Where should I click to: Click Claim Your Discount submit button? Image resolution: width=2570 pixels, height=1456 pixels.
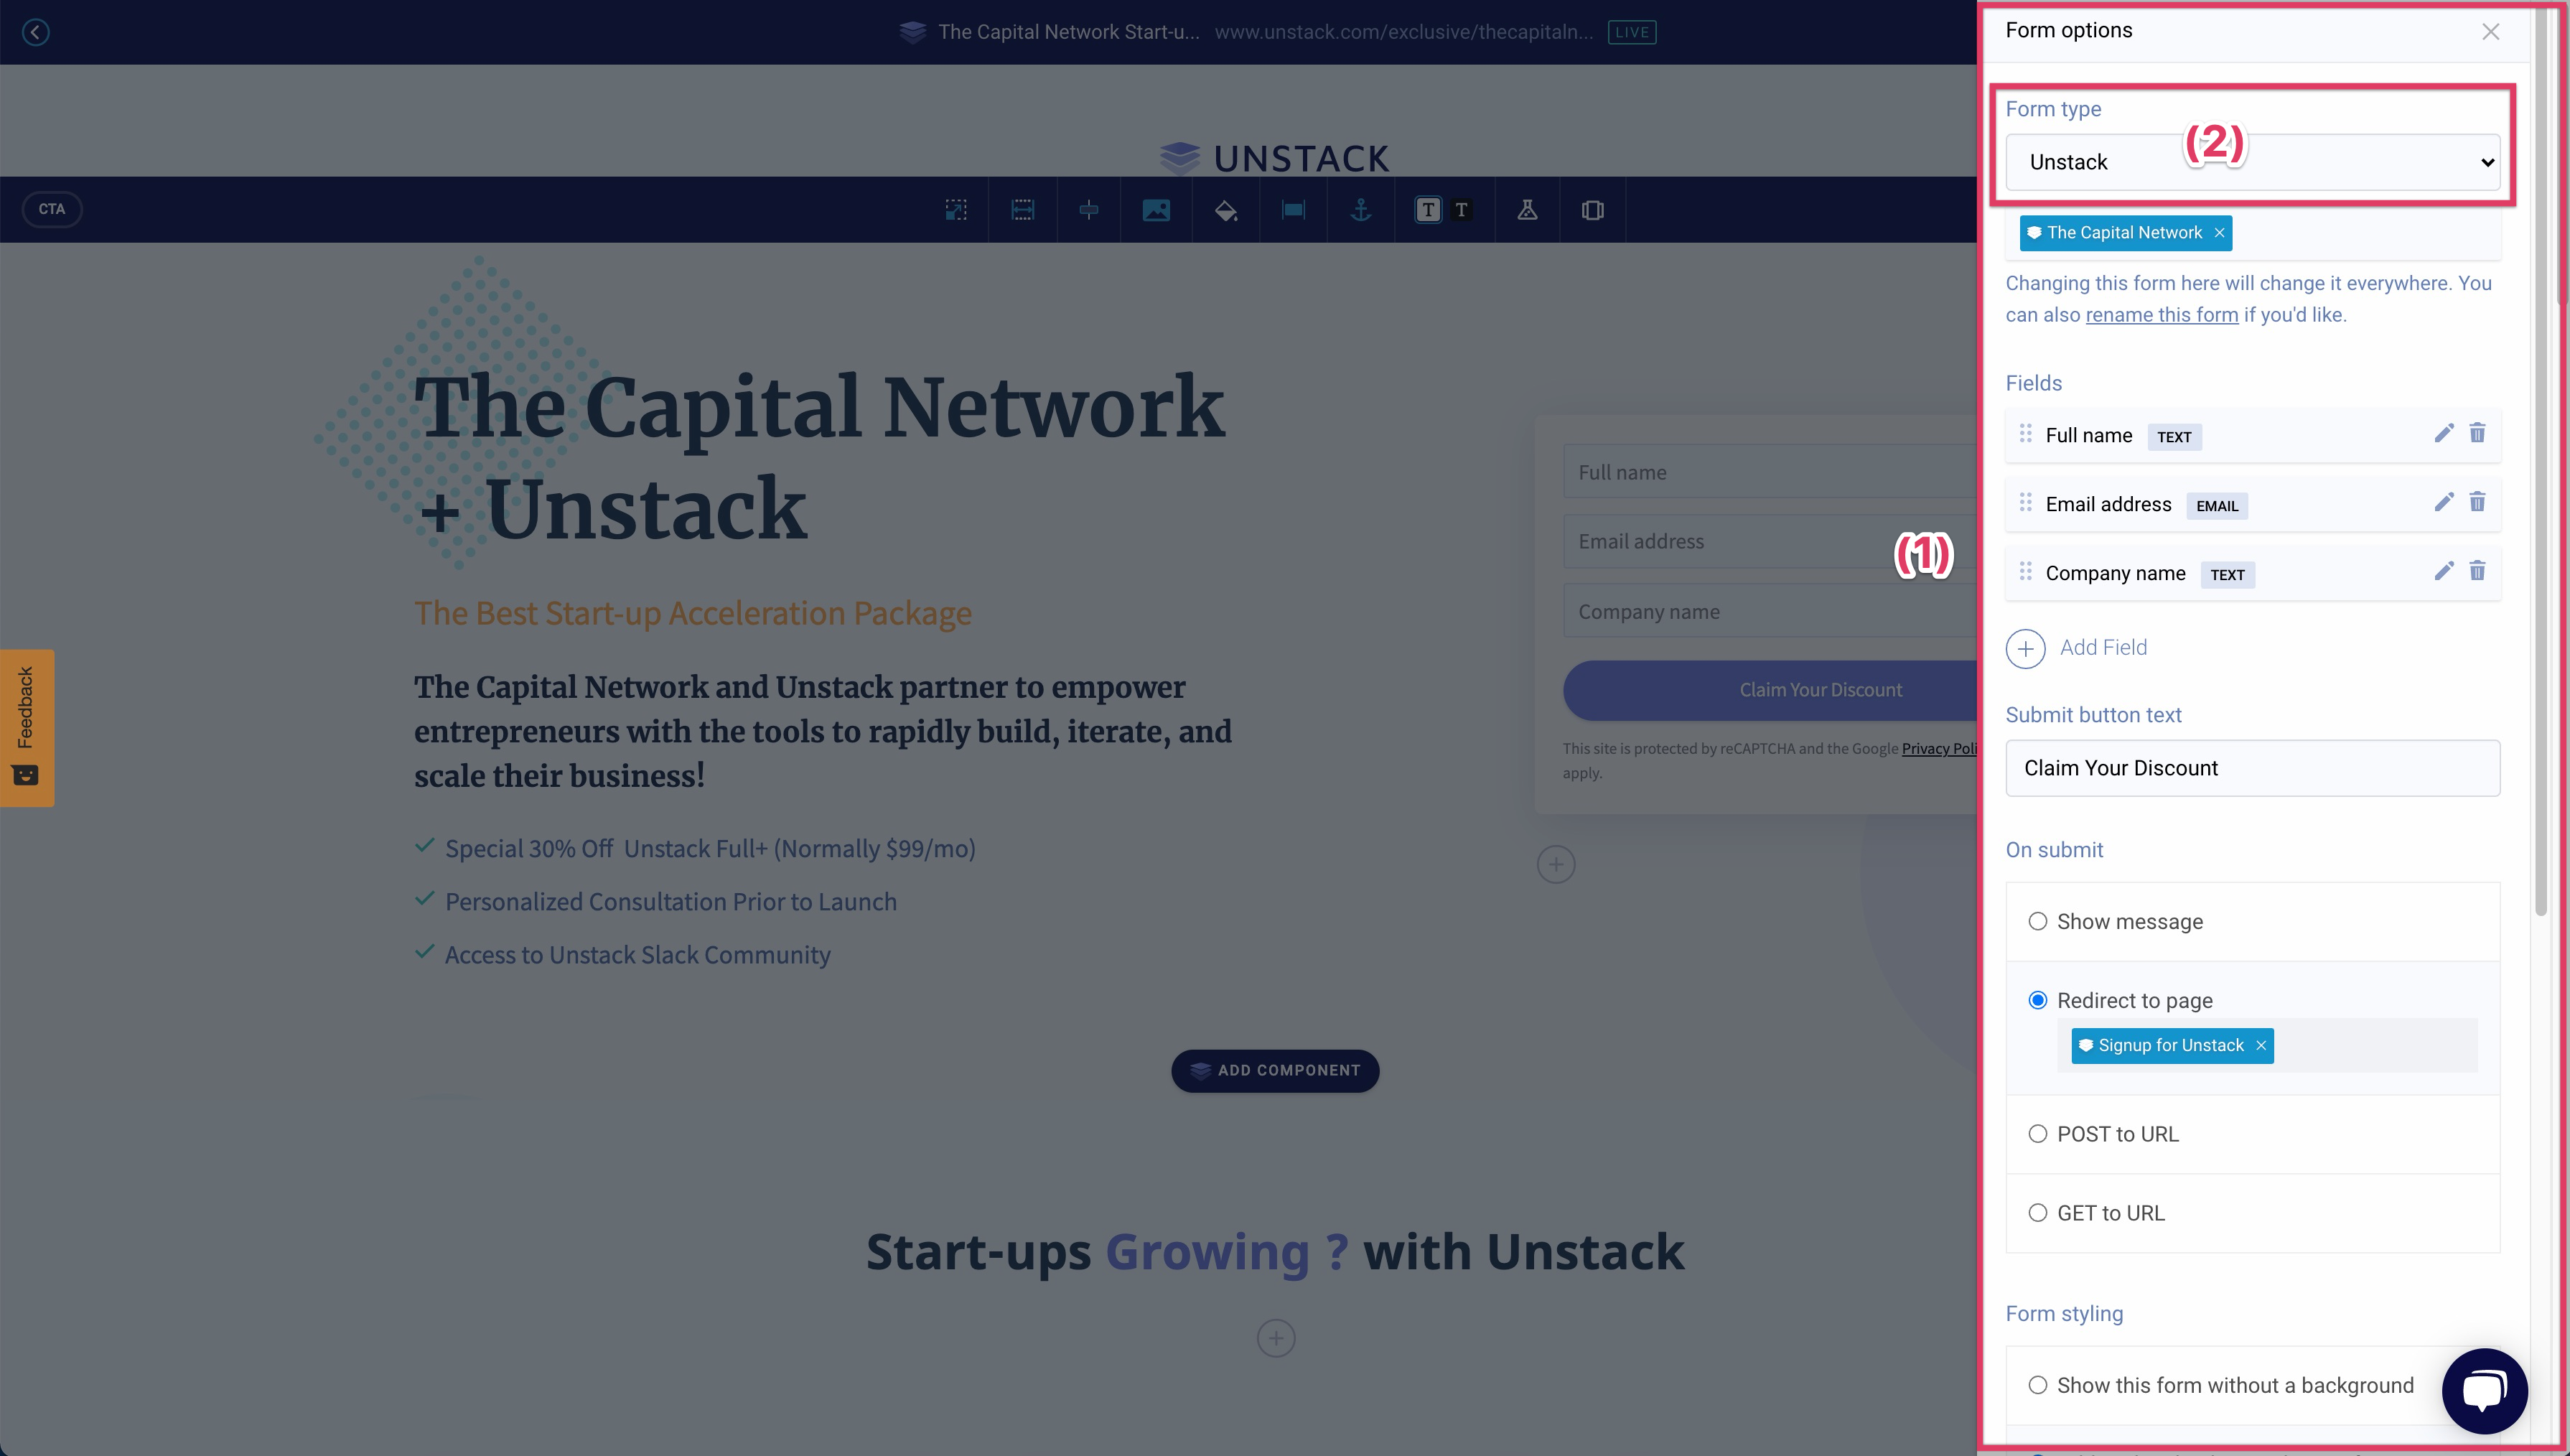point(1820,689)
